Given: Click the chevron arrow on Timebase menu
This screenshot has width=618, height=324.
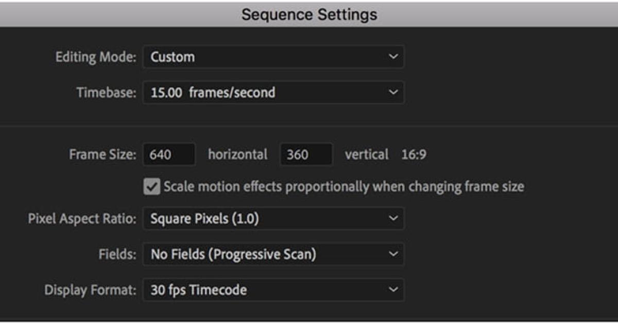Looking at the screenshot, I should pos(393,93).
